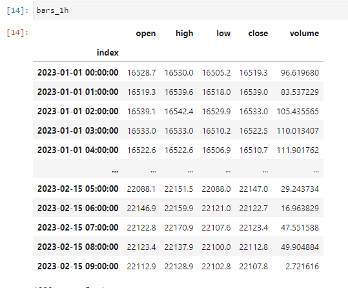Click the open value 16539.1

[141, 111]
